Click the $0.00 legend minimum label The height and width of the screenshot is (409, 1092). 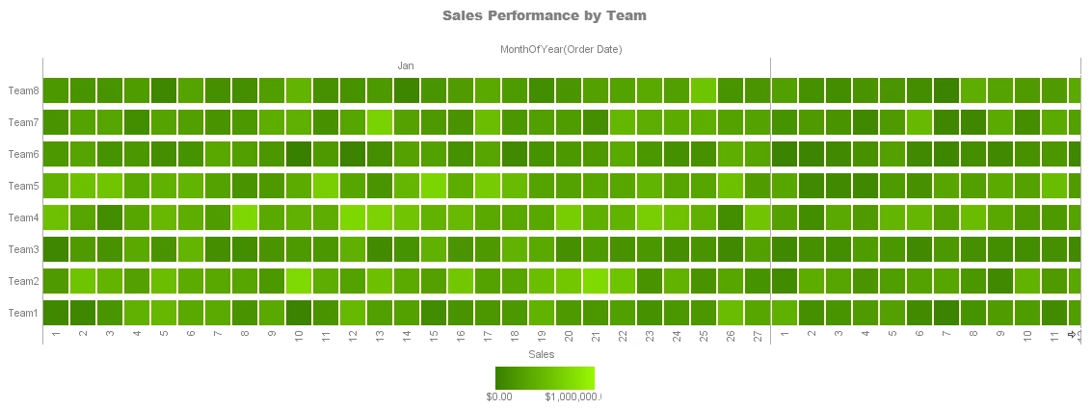(499, 396)
